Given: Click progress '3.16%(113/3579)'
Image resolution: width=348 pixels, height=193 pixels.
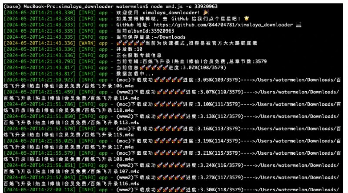Looking at the screenshot, I should (x=218, y=129).
